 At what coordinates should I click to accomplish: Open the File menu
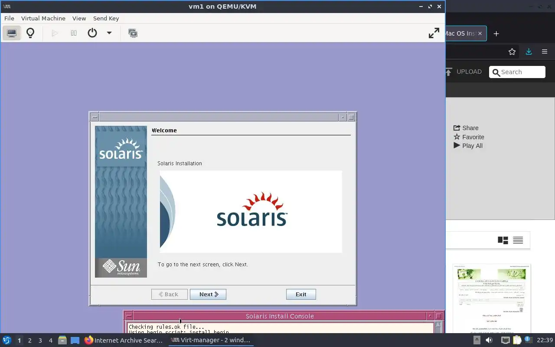[9, 18]
